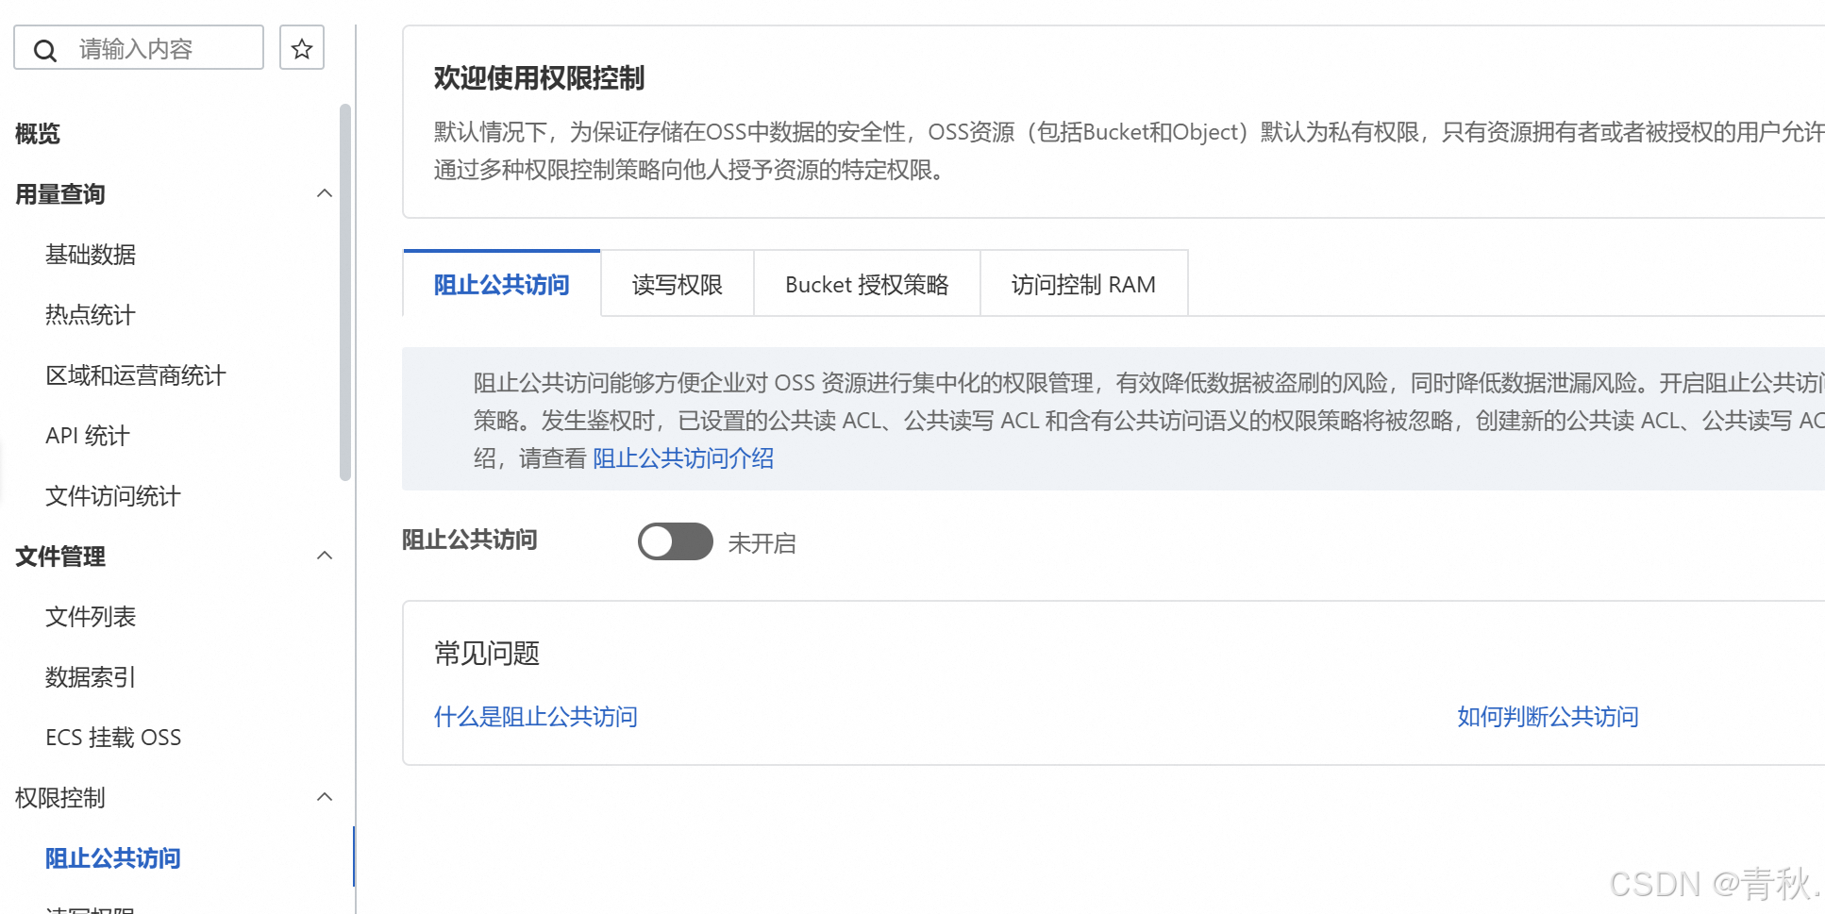The image size is (1825, 914).
Task: Select ECS 挂载 OSS in sidebar
Action: [x=113, y=738]
